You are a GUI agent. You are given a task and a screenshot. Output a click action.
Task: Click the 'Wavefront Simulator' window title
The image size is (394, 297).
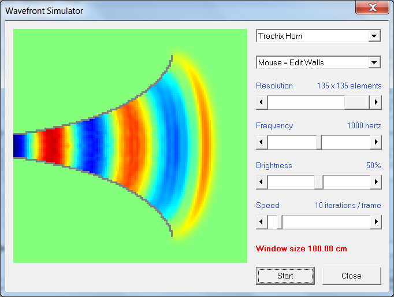tap(44, 11)
